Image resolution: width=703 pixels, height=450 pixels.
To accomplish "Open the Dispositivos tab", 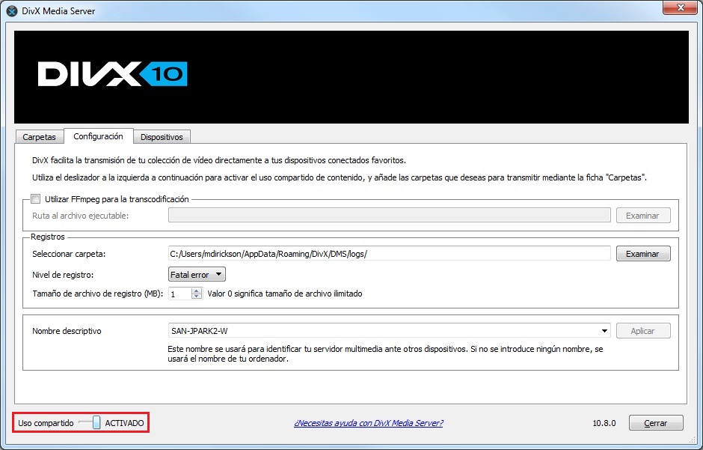I will pos(162,137).
